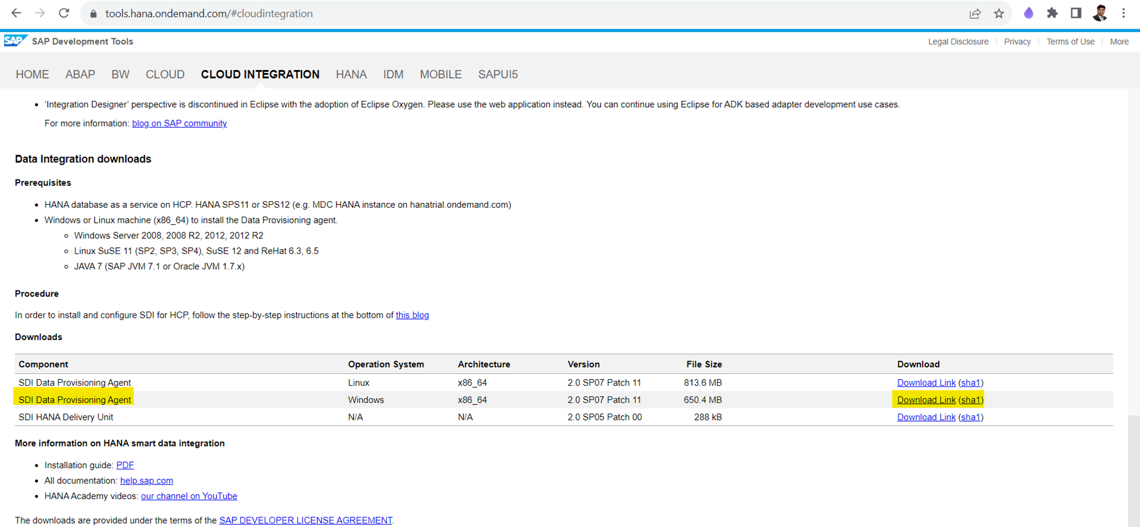Open the Extensions puzzle icon

coord(1052,13)
